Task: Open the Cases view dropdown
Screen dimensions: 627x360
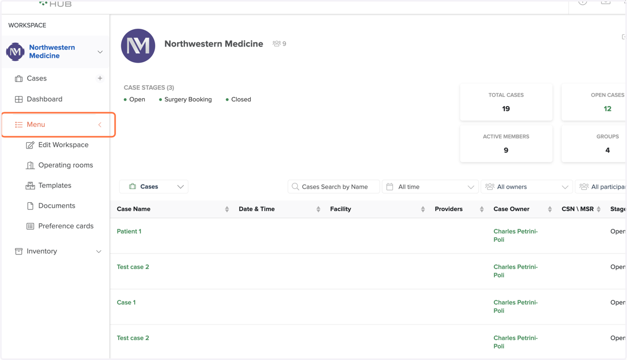Action: (x=154, y=187)
